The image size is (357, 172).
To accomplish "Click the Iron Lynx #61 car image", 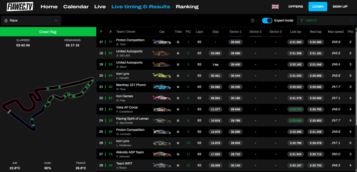I will click(162, 143).
